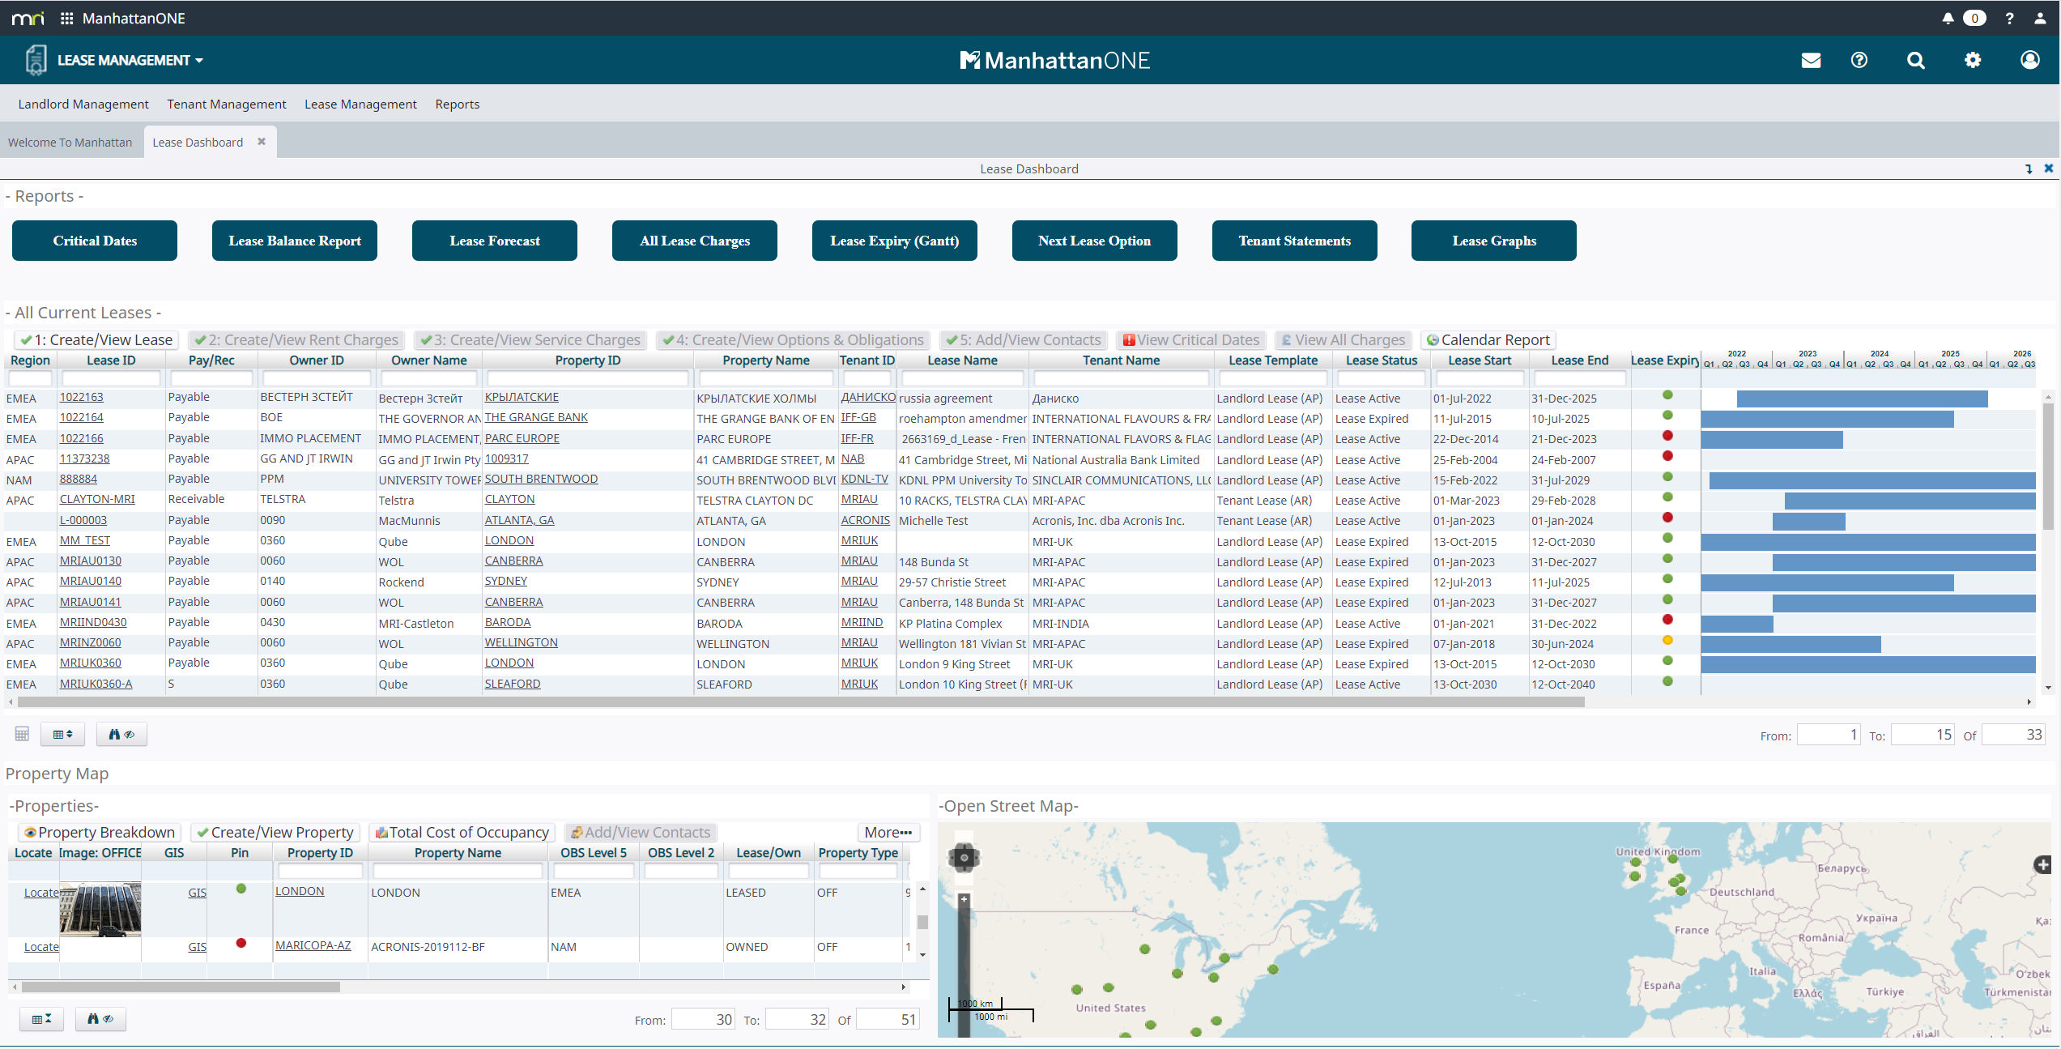Click the notifications bell icon
The height and width of the screenshot is (1049, 2061).
pos(1948,18)
